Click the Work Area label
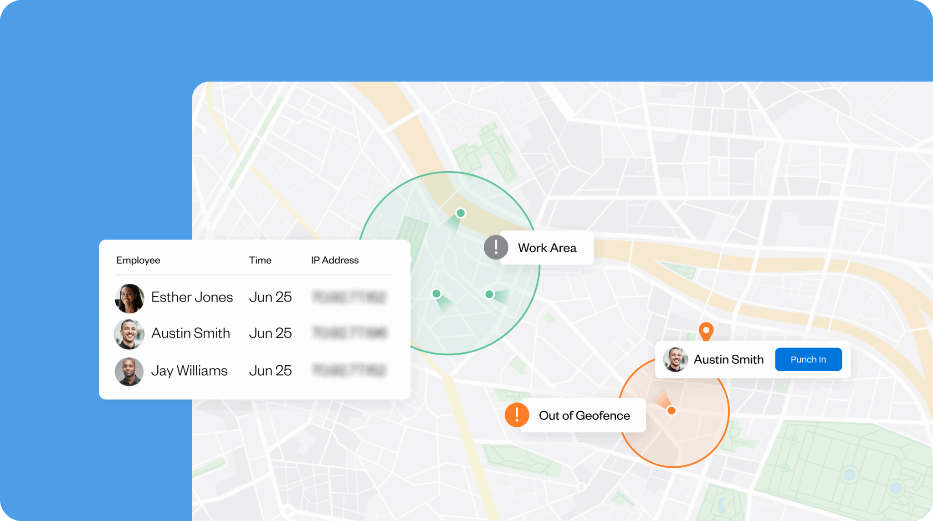The width and height of the screenshot is (933, 521). pos(547,248)
